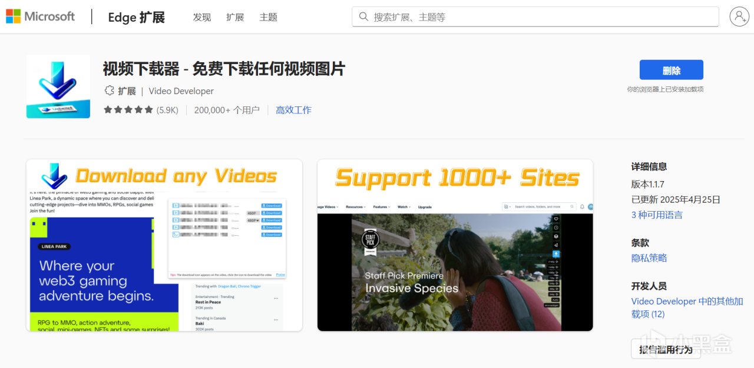This screenshot has height=368, width=754.
Task: Open the 扩展 navigation item
Action: pos(235,17)
